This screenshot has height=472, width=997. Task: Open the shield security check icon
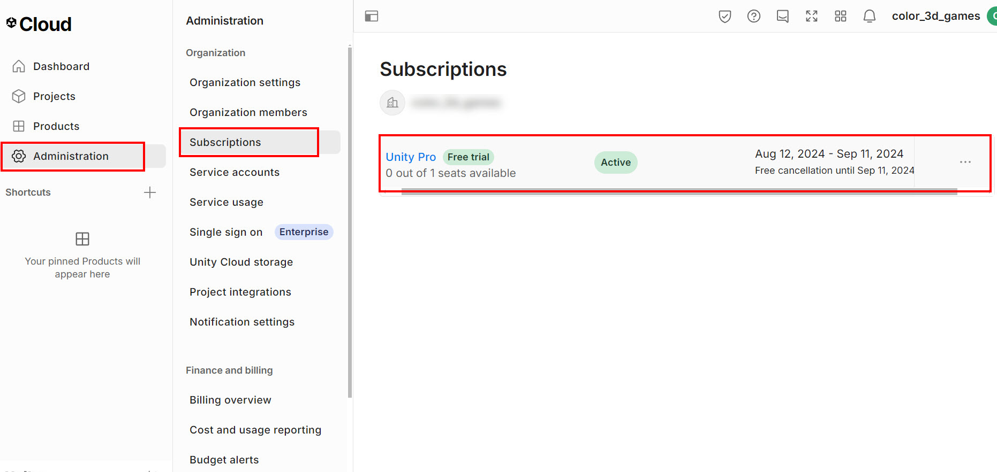point(725,16)
